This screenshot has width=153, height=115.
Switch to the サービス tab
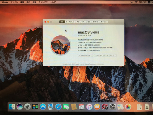point(104,22)
